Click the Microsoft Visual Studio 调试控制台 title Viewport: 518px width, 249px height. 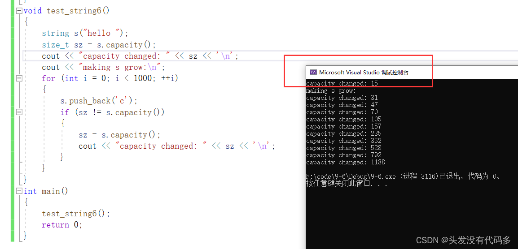364,73
